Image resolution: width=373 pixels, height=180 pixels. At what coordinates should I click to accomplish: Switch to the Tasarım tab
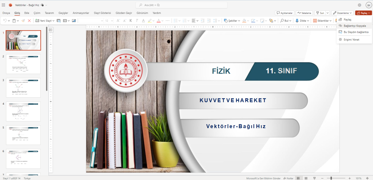click(50, 13)
